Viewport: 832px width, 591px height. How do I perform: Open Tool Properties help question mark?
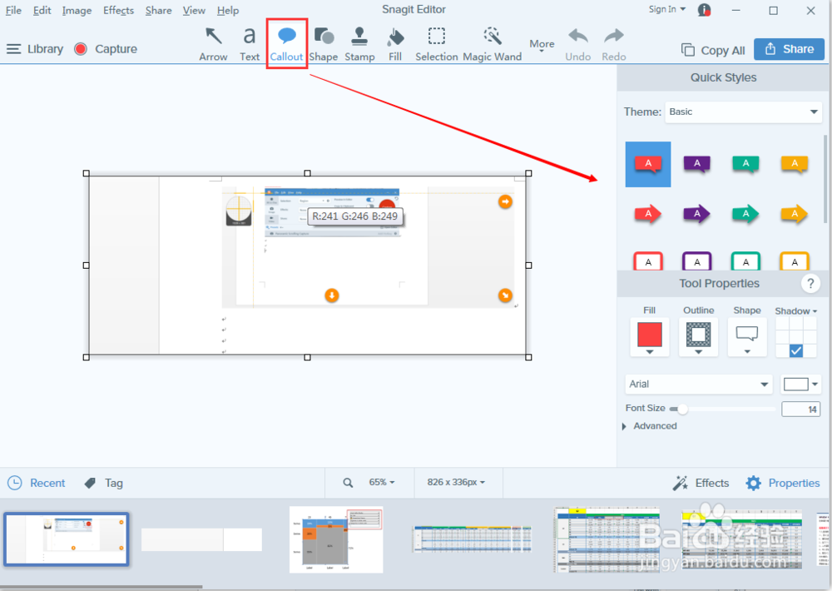pos(810,284)
